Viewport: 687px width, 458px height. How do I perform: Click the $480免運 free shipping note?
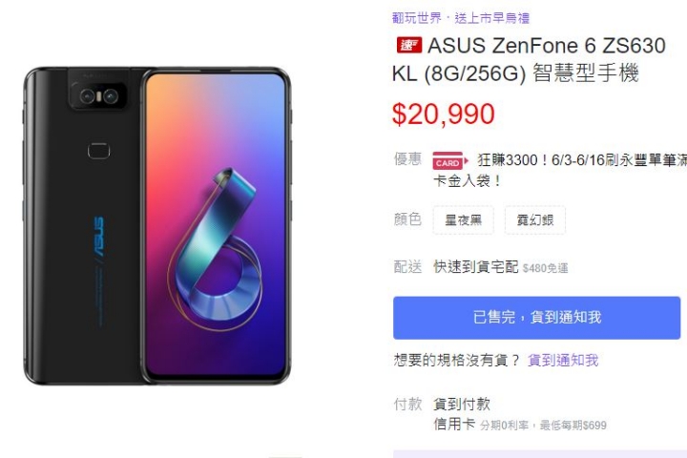point(546,268)
